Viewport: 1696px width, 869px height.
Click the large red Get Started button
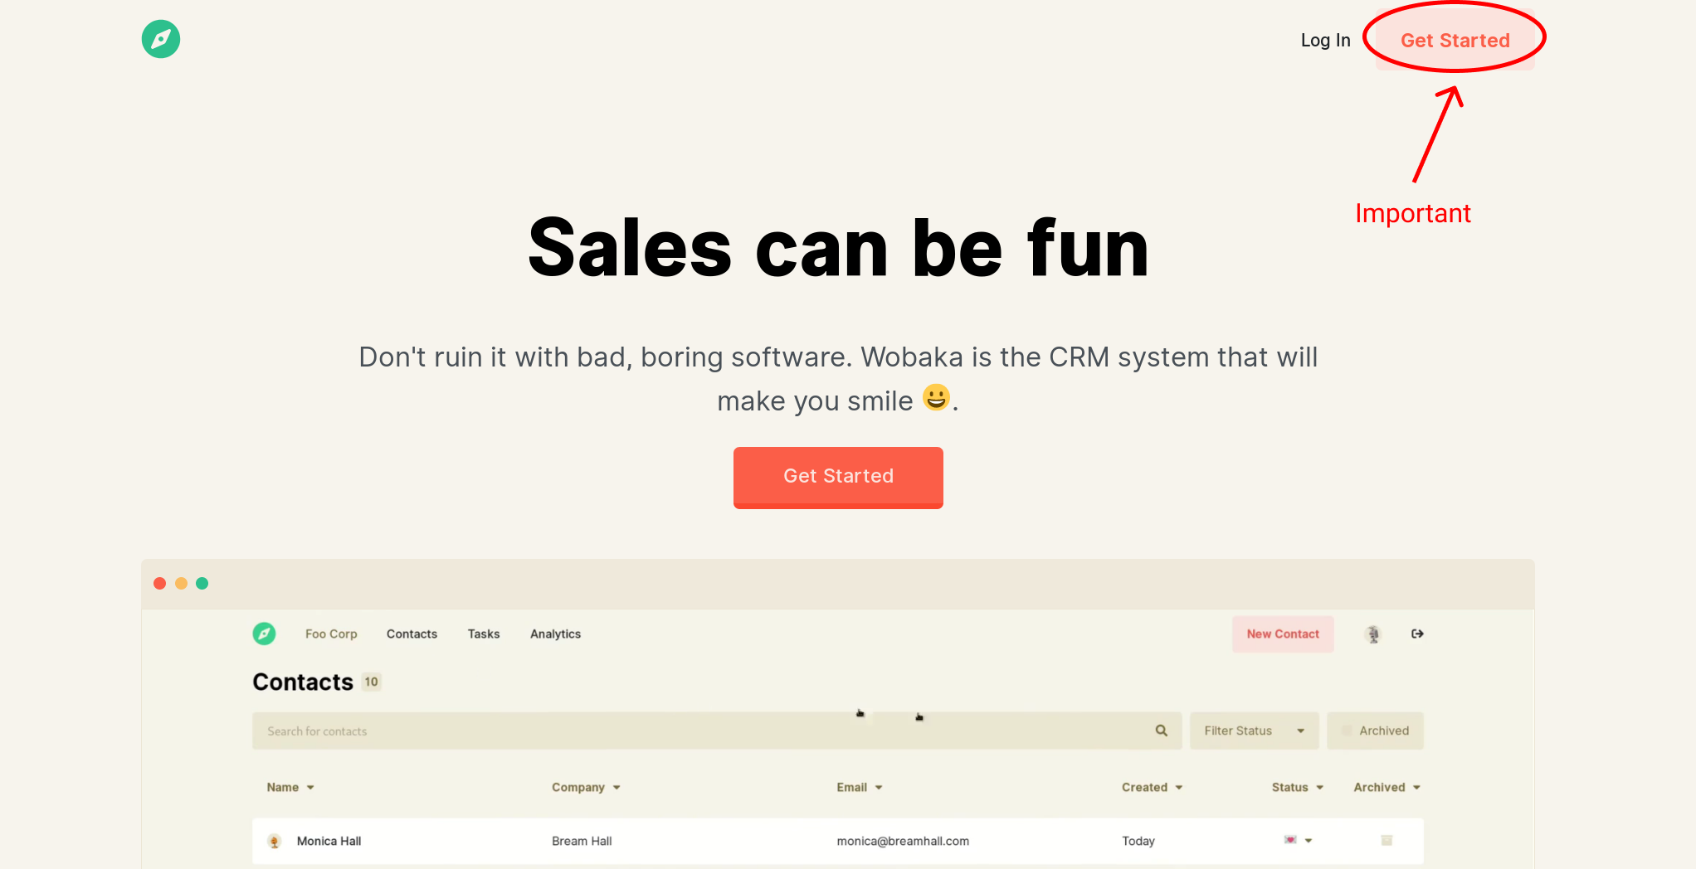838,477
